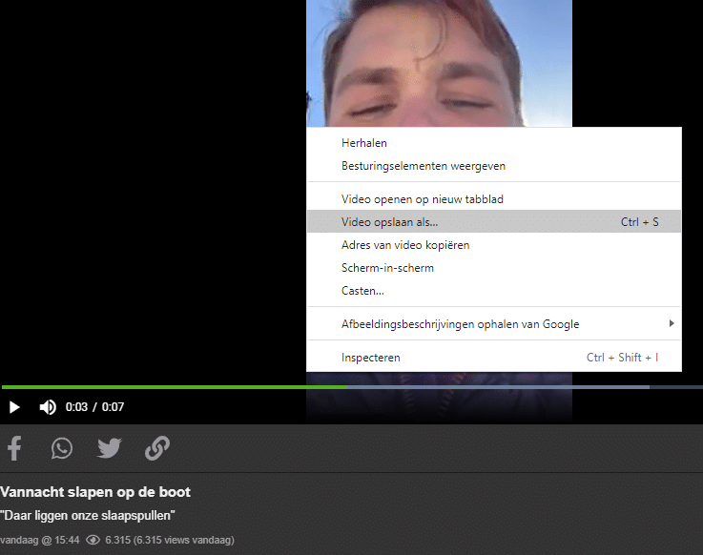Share video via Twitter bird icon

tap(110, 448)
